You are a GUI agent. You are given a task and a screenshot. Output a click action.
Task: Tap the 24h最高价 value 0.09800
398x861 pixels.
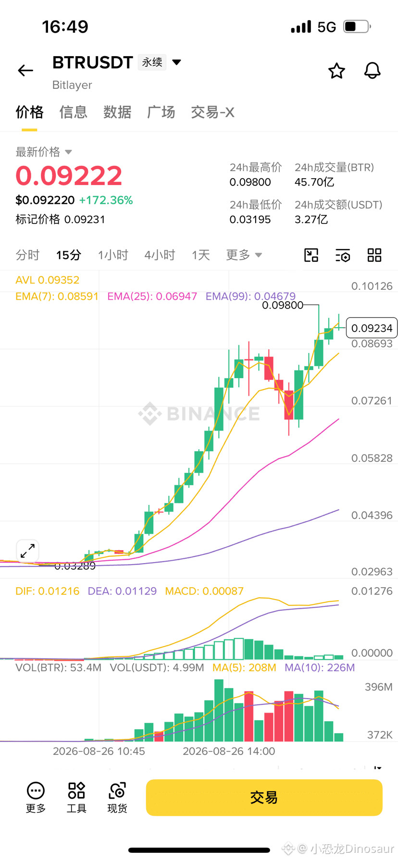click(250, 182)
